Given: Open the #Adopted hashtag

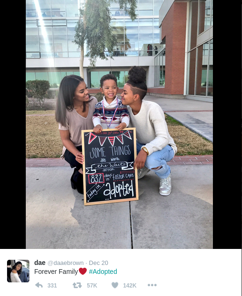Looking at the screenshot, I should point(103,272).
